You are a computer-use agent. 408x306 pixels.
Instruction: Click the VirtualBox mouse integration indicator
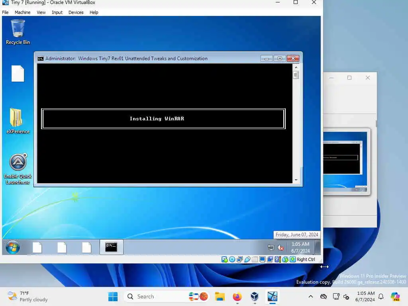coord(285,259)
